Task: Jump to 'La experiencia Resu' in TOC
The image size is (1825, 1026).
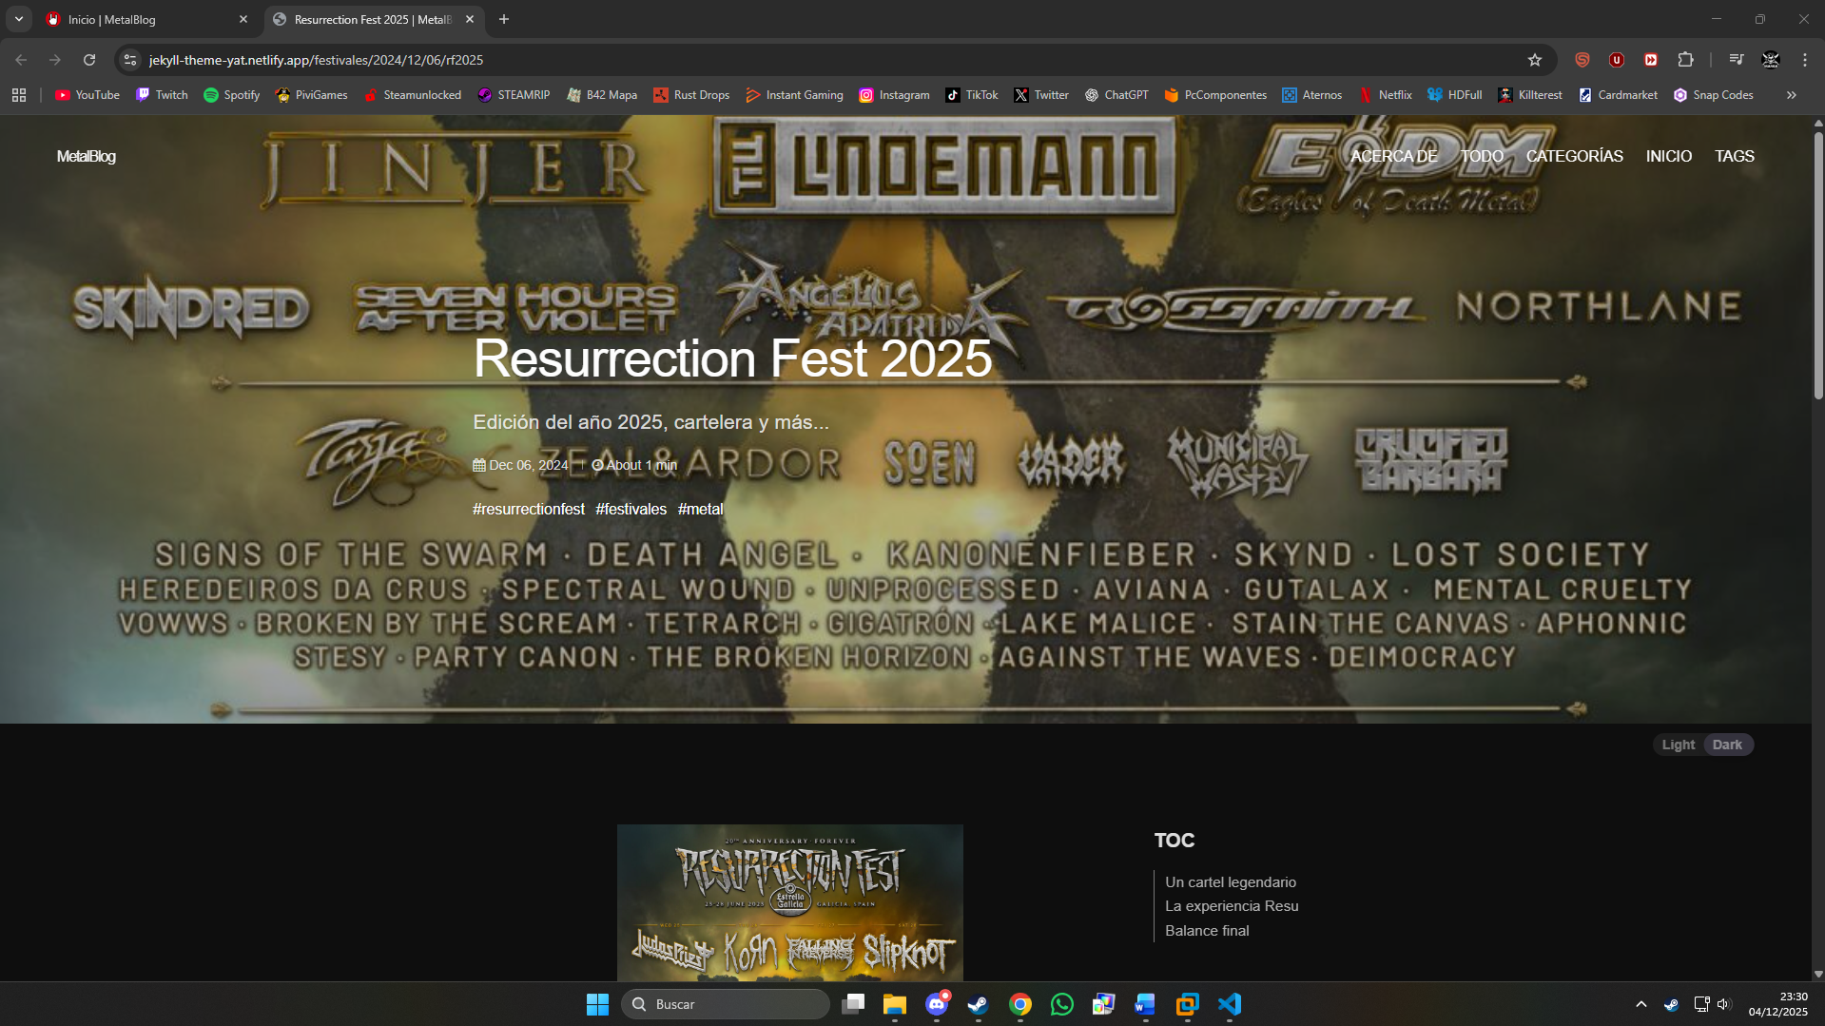Action: click(1232, 906)
